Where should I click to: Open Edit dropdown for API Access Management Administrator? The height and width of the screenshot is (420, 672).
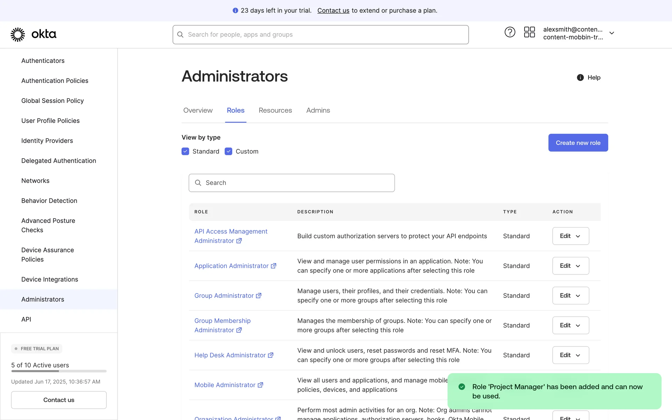coord(570,236)
